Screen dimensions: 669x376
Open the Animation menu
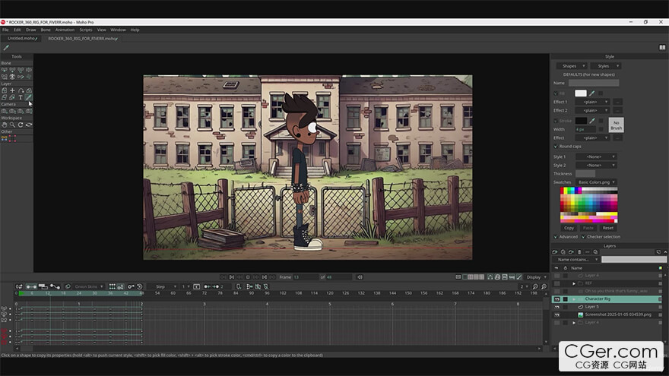click(65, 30)
